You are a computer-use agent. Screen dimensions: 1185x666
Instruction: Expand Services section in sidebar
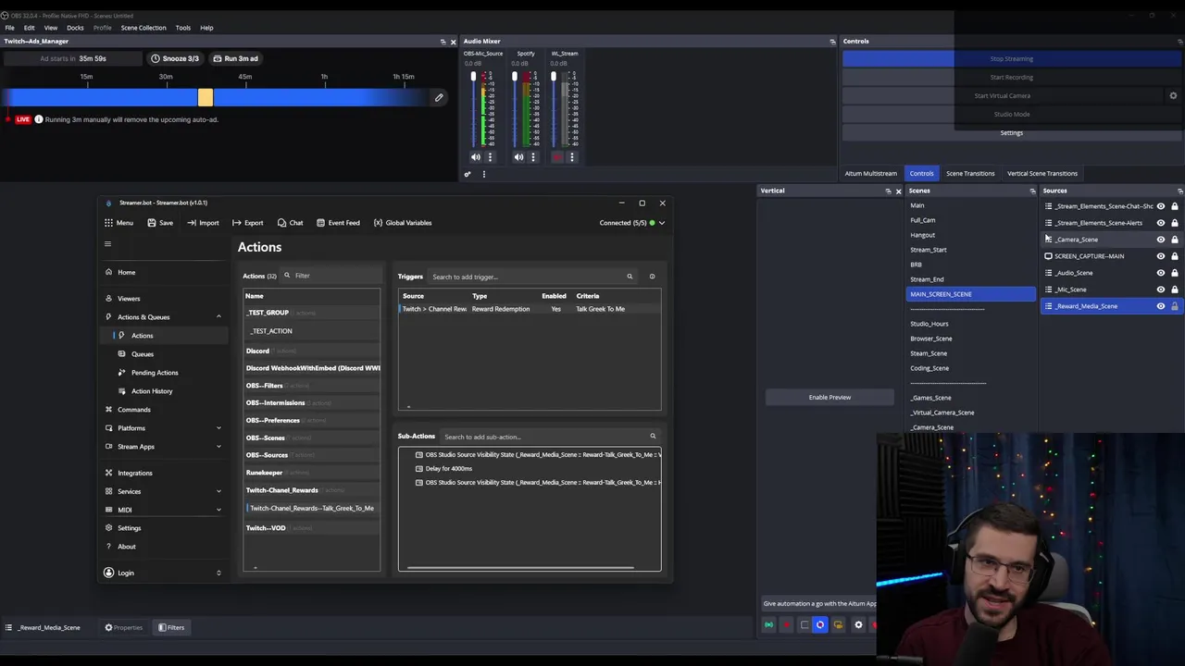coord(218,491)
